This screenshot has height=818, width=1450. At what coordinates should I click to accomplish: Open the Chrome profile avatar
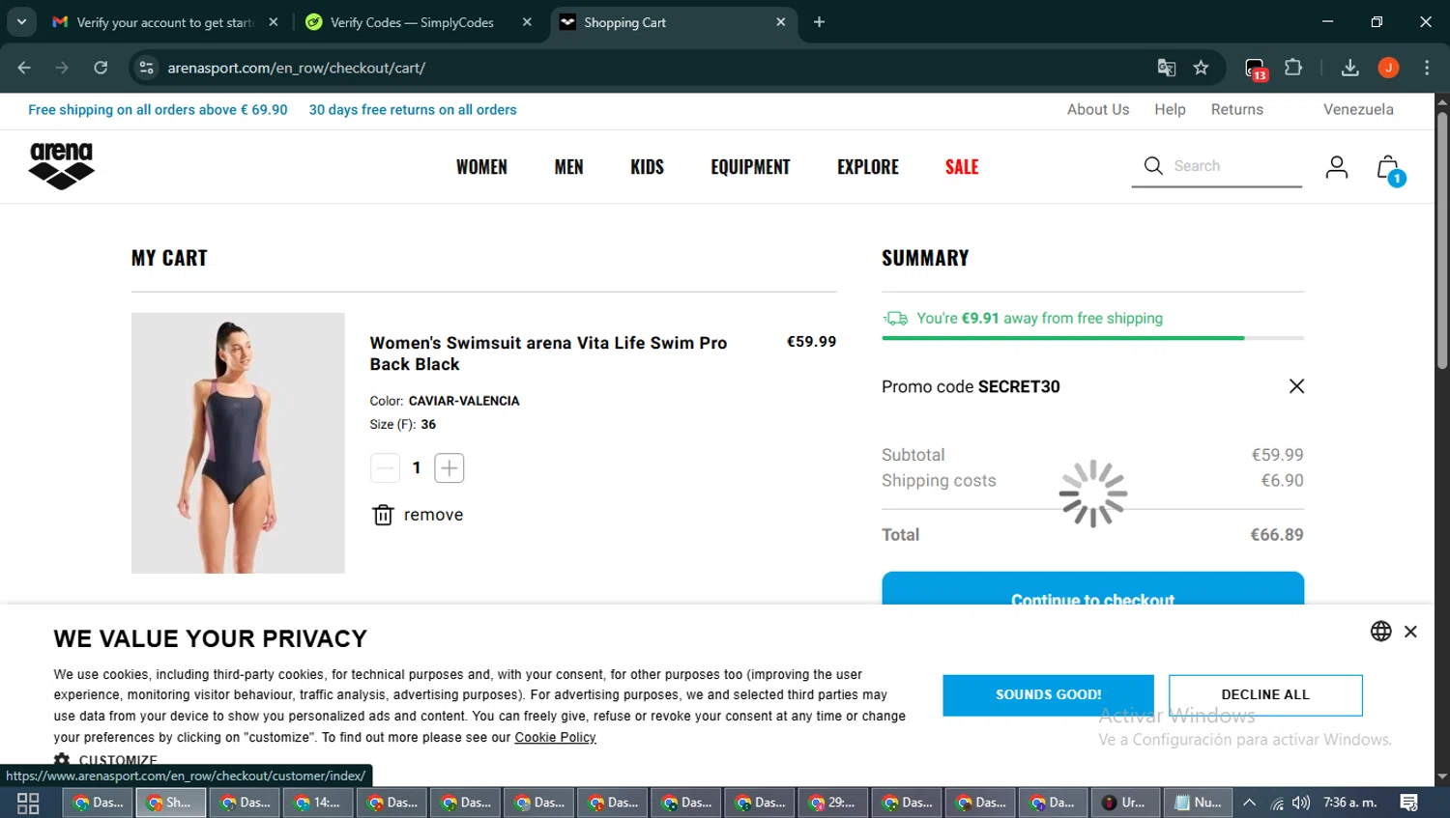(1389, 68)
